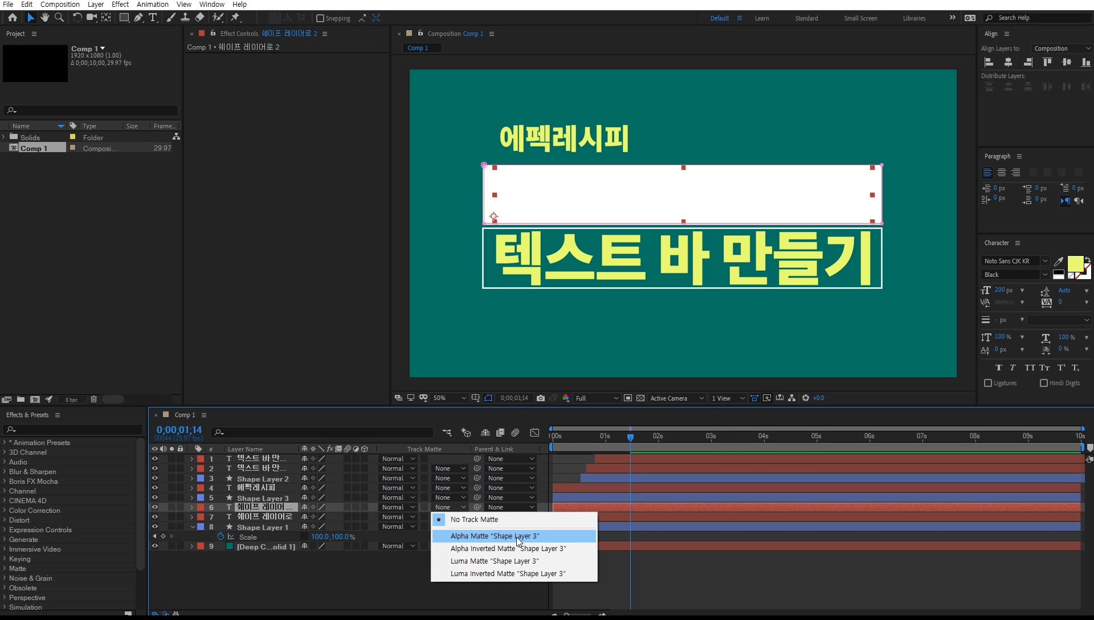
Task: Open the Animation menu
Action: [x=152, y=5]
